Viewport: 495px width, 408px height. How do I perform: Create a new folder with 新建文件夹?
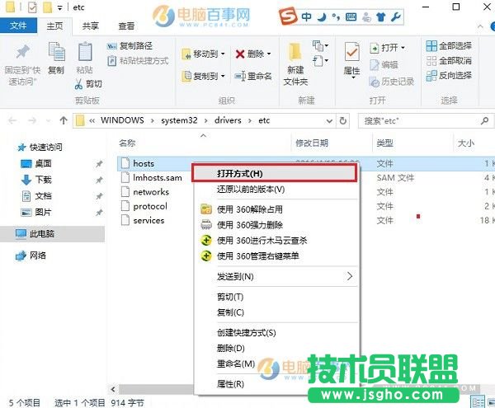pyautogui.click(x=295, y=64)
